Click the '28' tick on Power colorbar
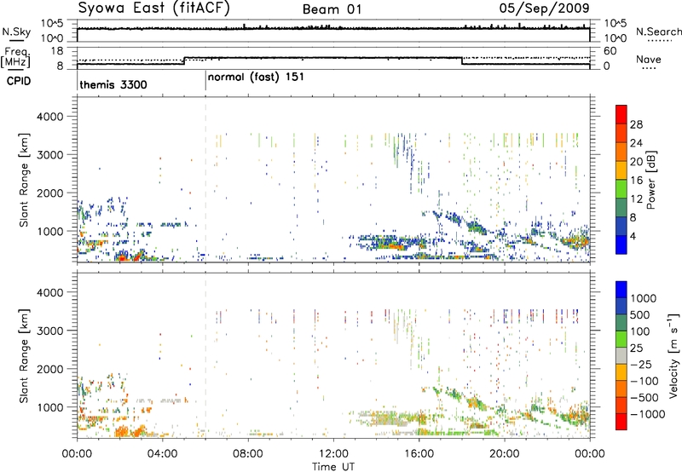 [x=636, y=124]
